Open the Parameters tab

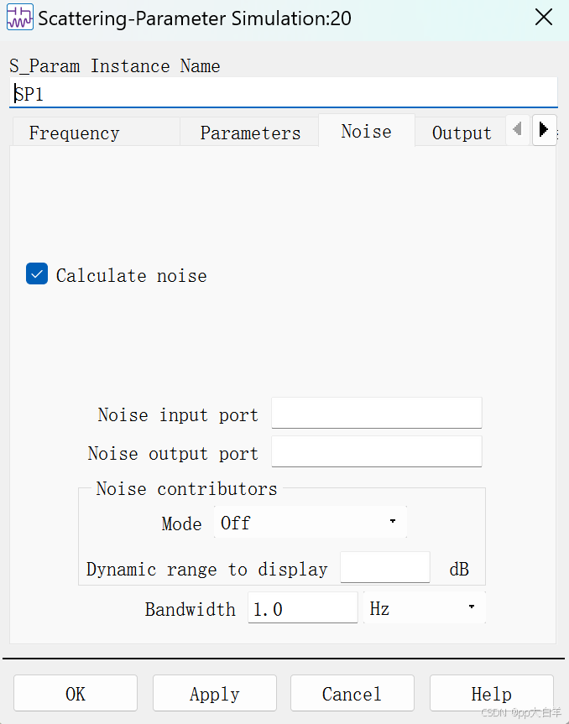[x=250, y=133]
